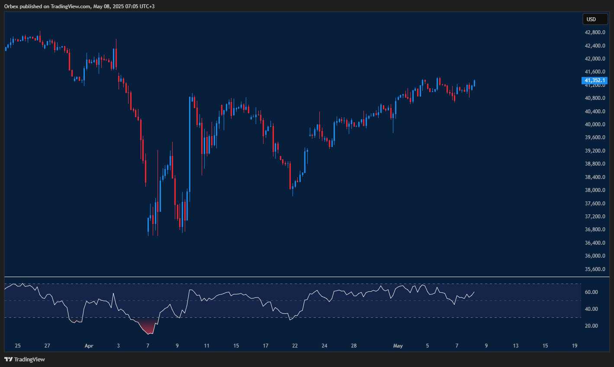Select the Apr month label on time axis

pos(89,346)
